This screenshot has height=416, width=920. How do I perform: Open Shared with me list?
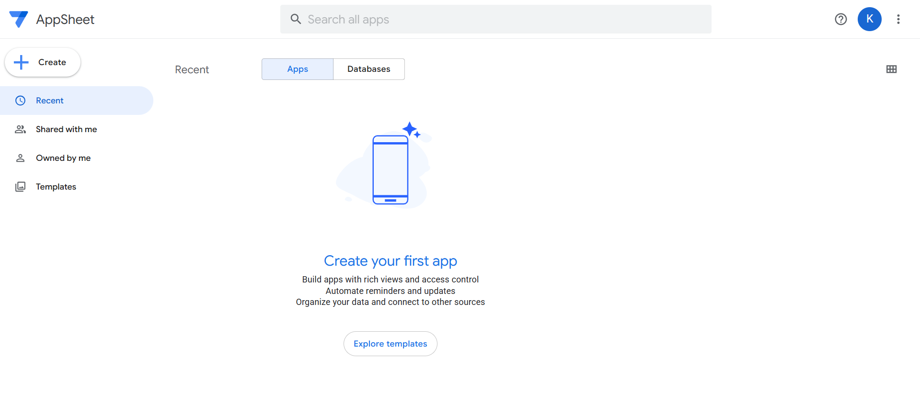point(77,129)
